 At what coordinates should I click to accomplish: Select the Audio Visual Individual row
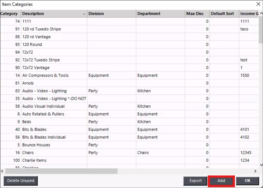[43, 106]
